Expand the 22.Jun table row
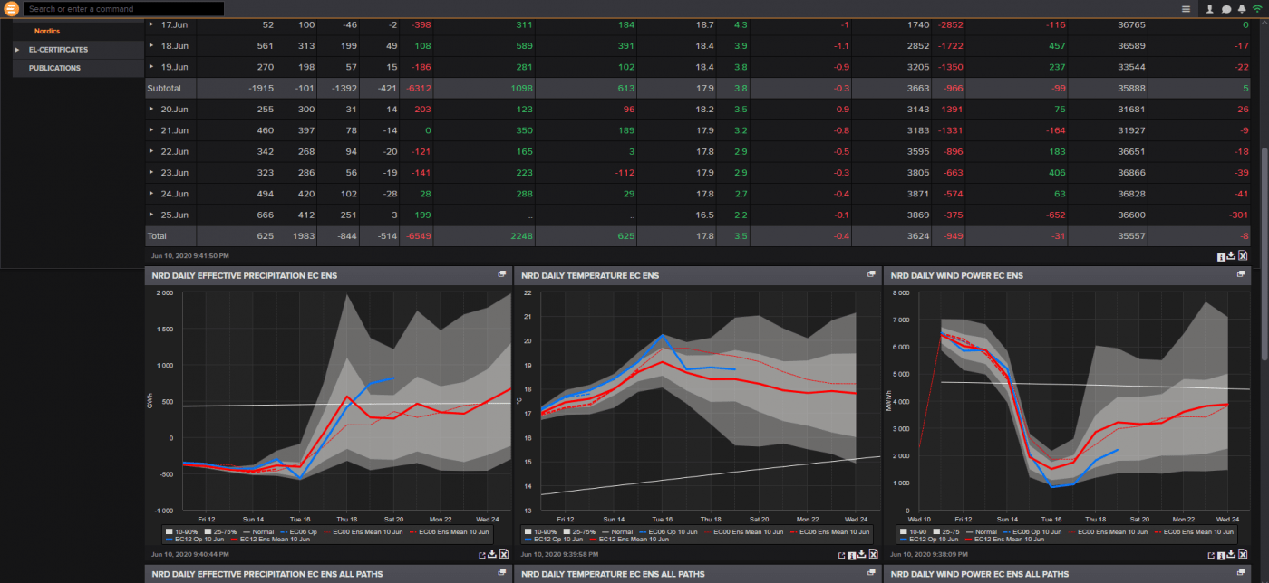The height and width of the screenshot is (583, 1269). pyautogui.click(x=152, y=151)
